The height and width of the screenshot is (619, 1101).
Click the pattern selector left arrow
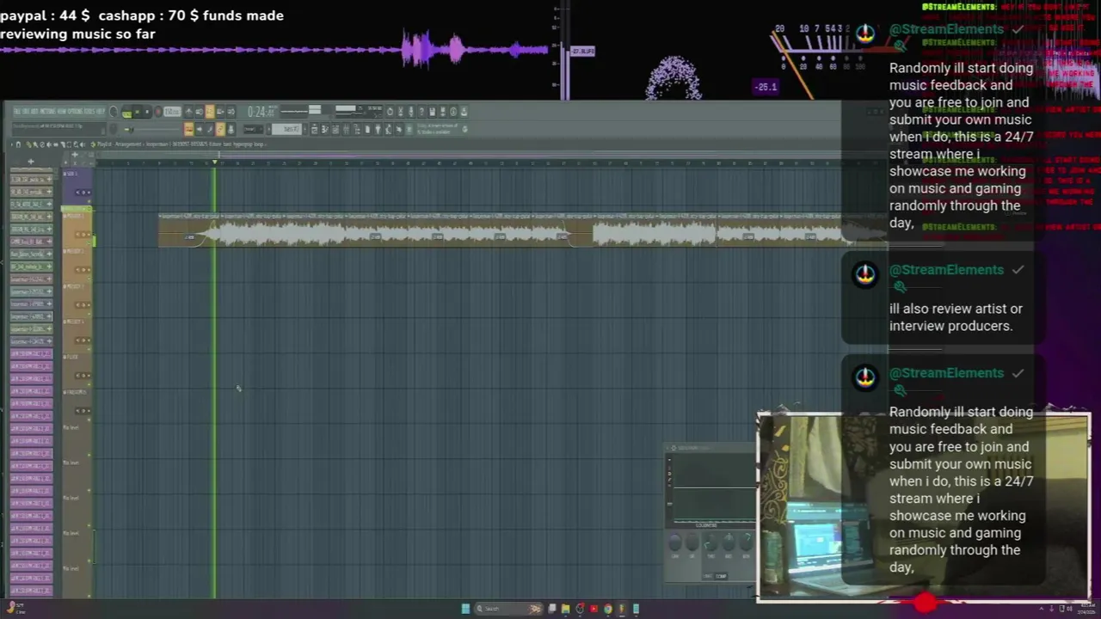[x=268, y=129]
